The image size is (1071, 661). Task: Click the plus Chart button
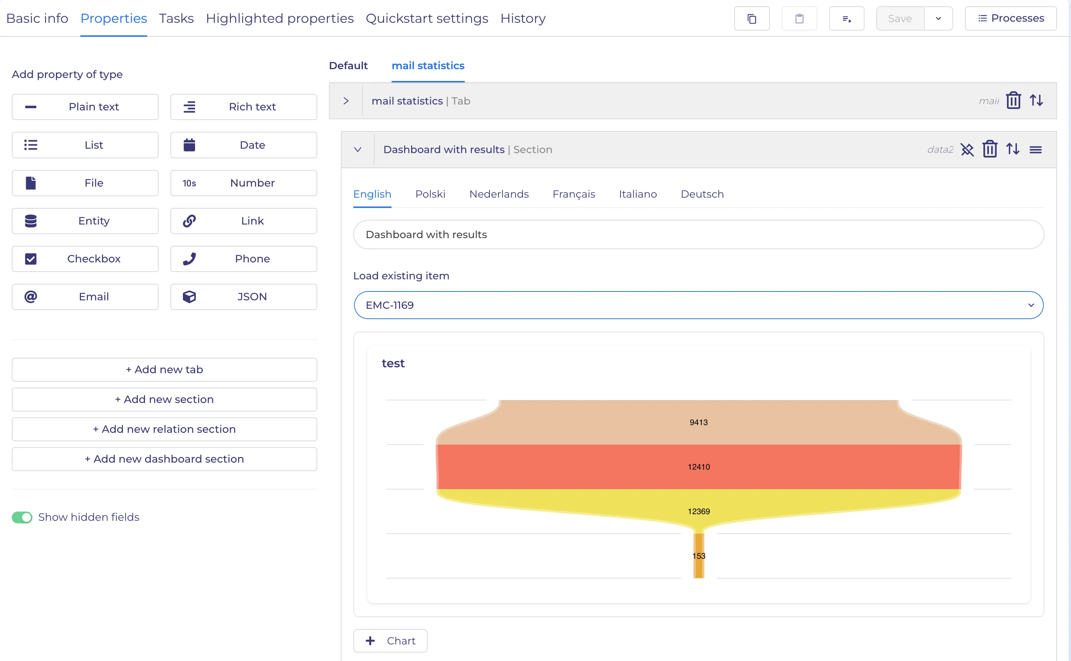click(390, 641)
